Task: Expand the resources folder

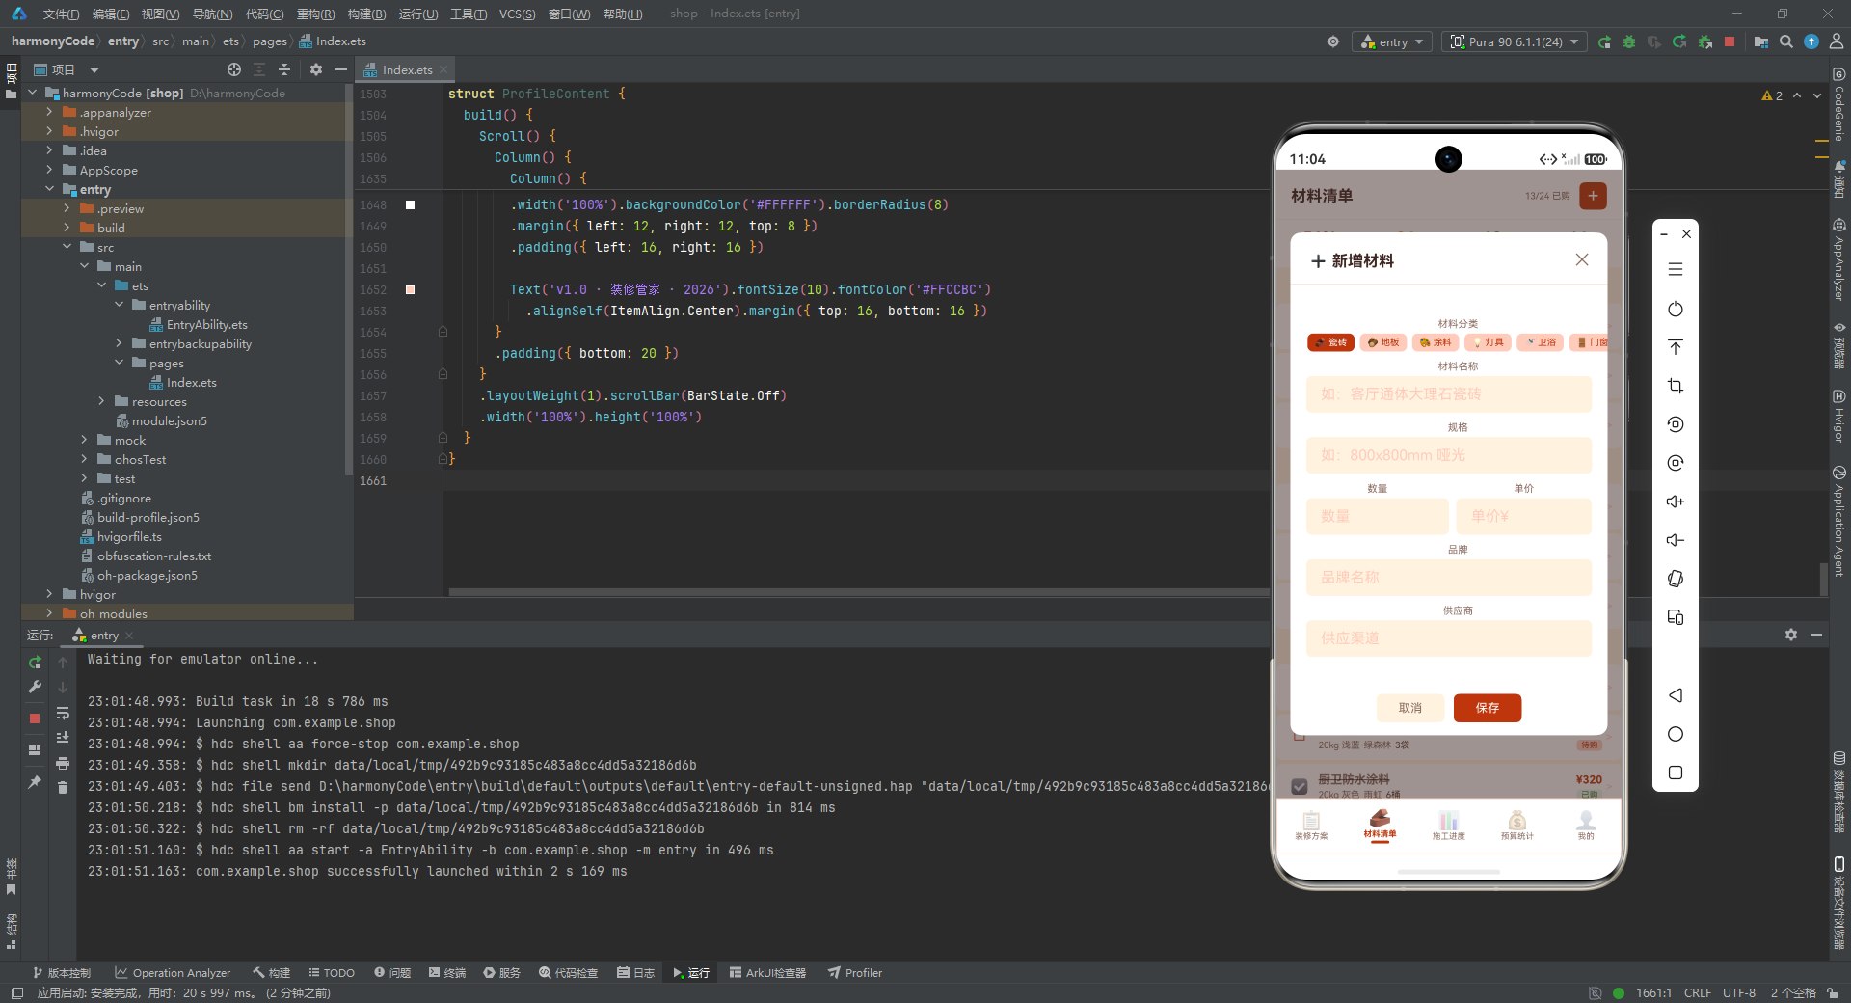Action: coord(101,401)
